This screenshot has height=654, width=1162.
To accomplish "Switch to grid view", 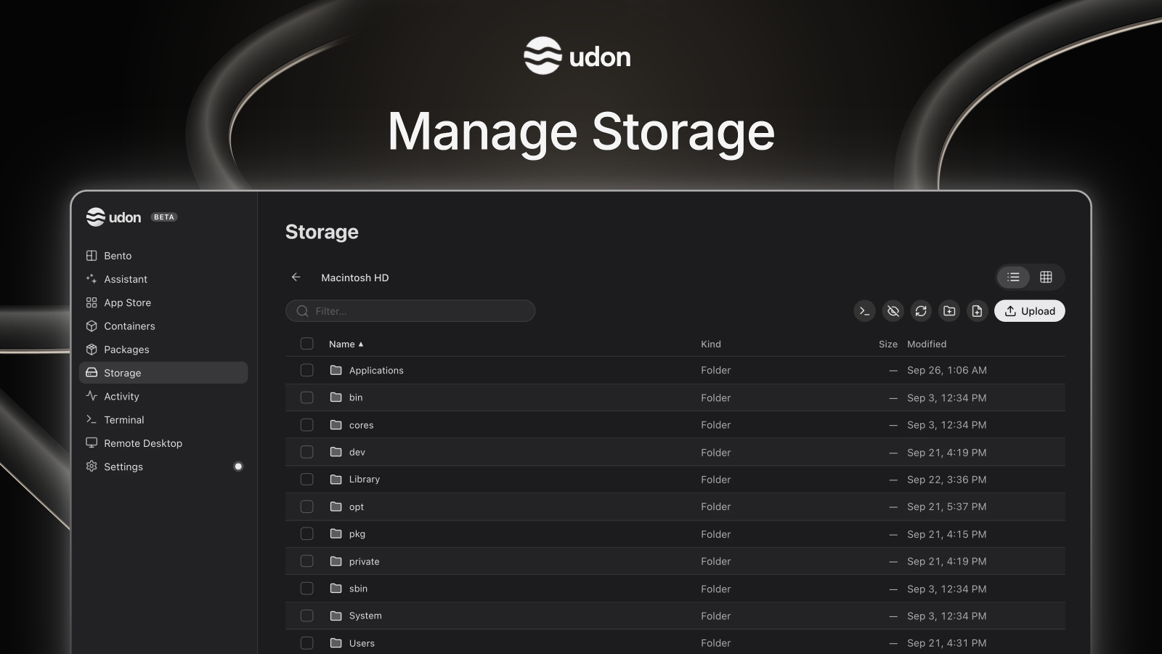I will click(x=1046, y=277).
